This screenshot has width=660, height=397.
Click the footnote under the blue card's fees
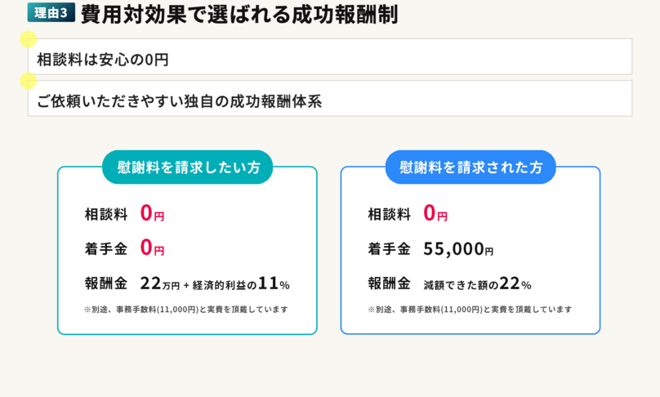[470, 310]
